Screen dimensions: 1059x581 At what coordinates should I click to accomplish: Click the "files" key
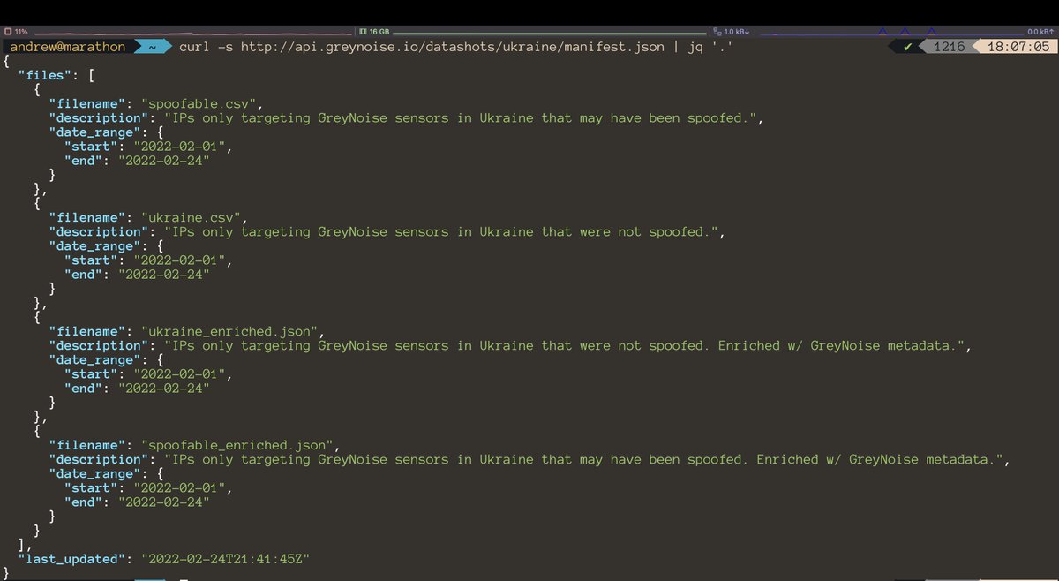[44, 75]
